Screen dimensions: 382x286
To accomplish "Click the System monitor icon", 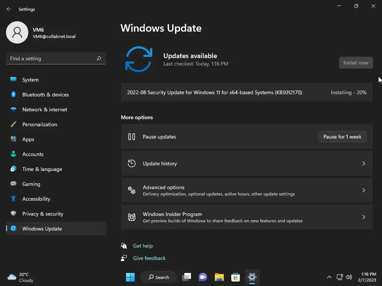I will pyautogui.click(x=13, y=79).
